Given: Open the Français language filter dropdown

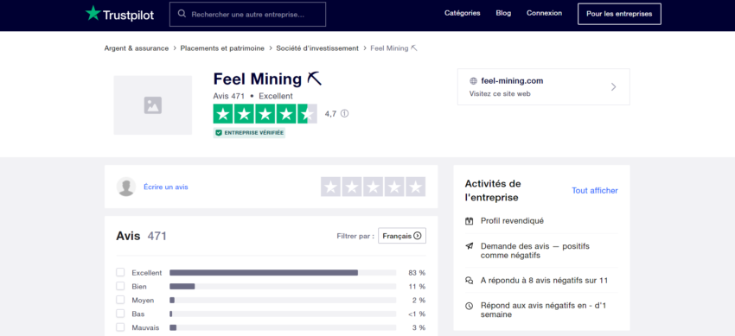Looking at the screenshot, I should (402, 236).
